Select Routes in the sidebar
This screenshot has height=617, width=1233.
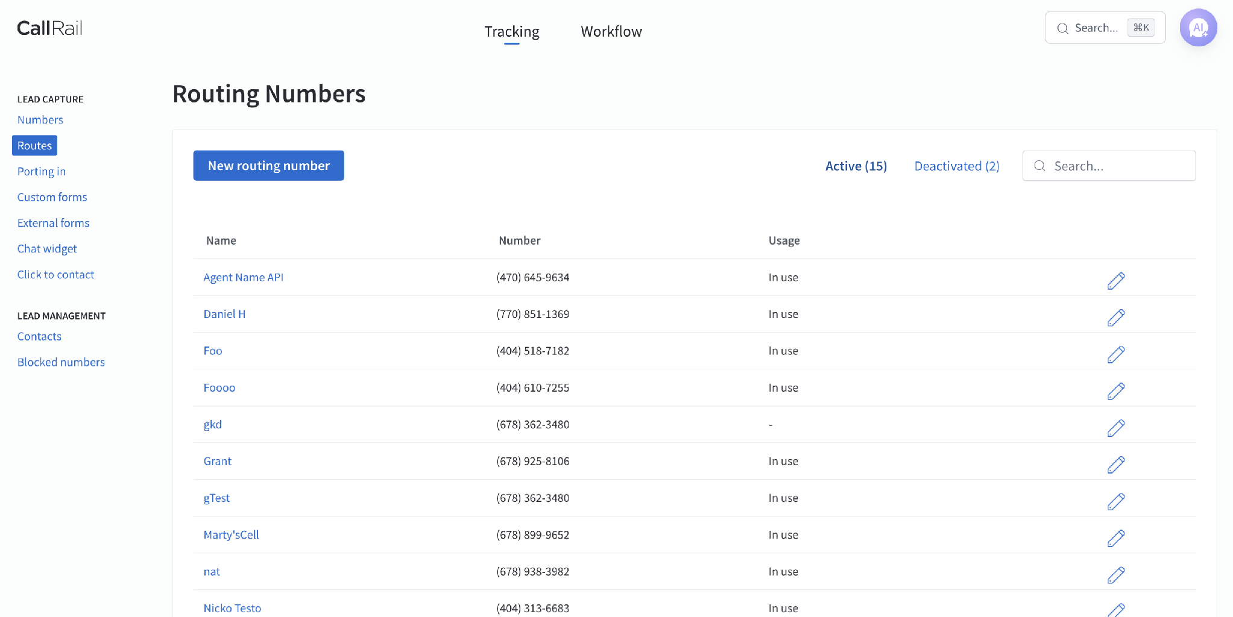click(x=34, y=145)
